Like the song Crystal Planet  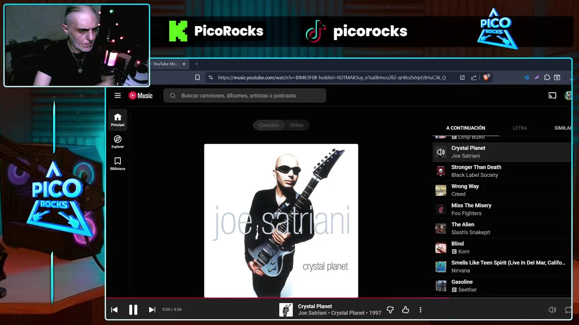point(405,310)
